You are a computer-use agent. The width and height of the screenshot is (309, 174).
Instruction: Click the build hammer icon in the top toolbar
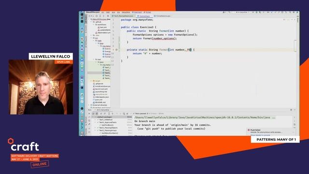229,13
